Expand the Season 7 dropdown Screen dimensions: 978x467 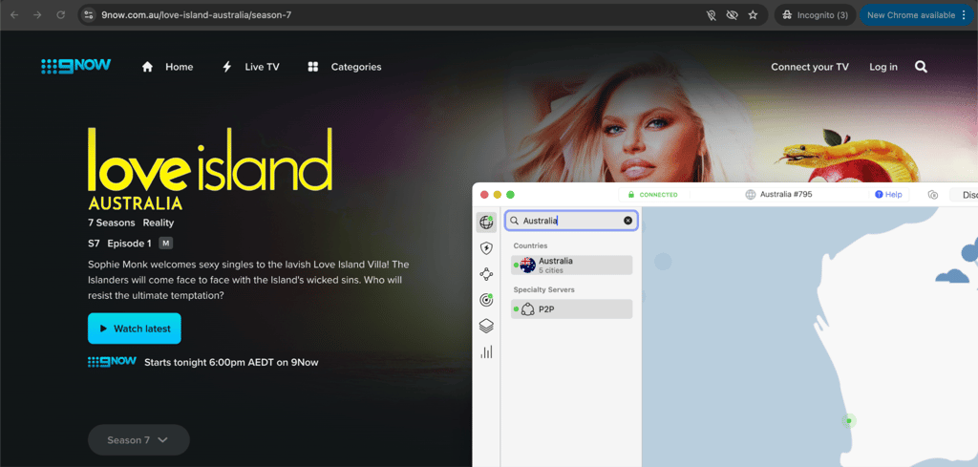pyautogui.click(x=138, y=440)
